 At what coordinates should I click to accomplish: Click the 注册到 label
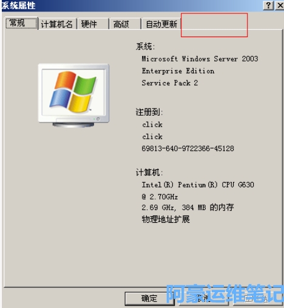coord(149,112)
